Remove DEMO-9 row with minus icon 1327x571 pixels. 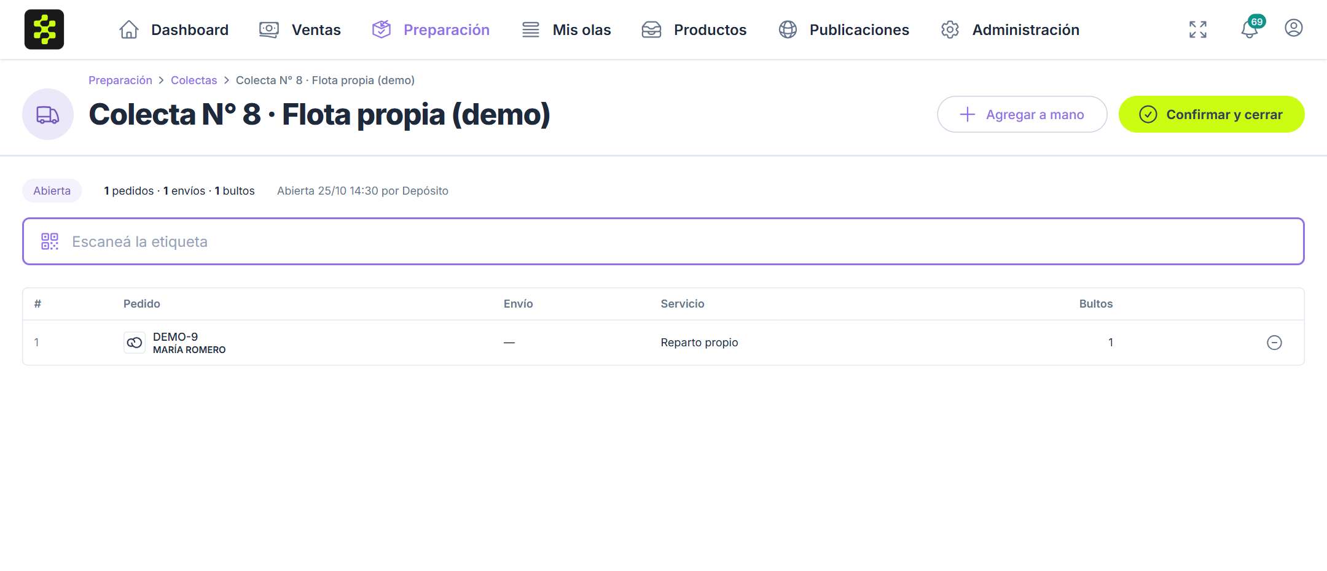[1275, 343]
